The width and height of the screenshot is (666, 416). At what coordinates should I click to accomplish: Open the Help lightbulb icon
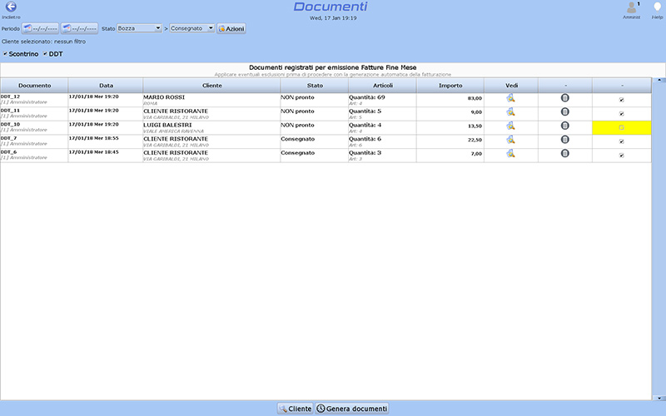point(657,7)
